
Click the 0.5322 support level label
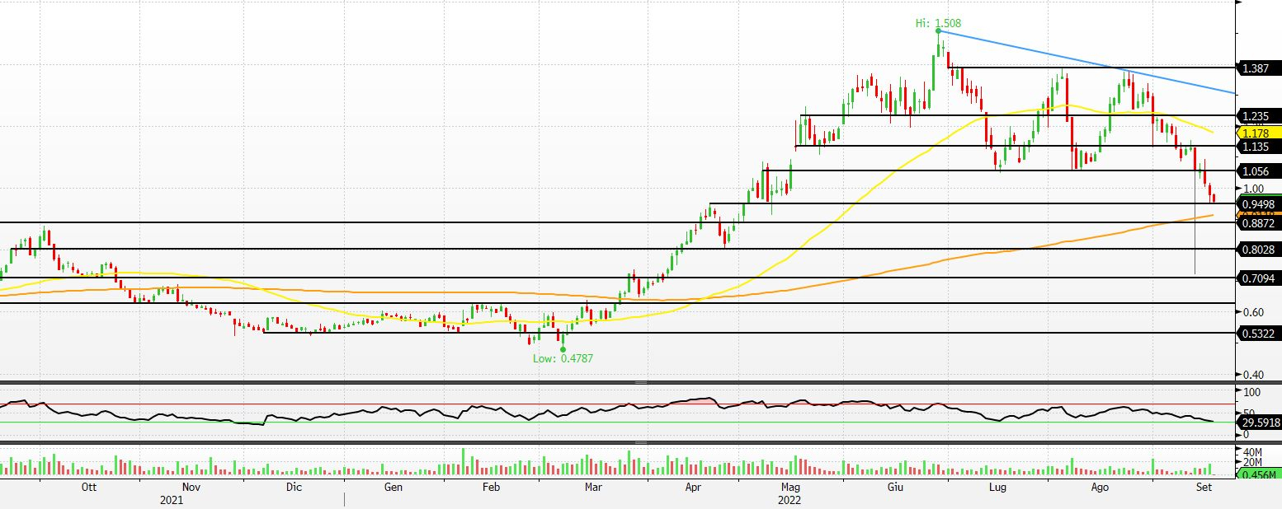click(1259, 333)
